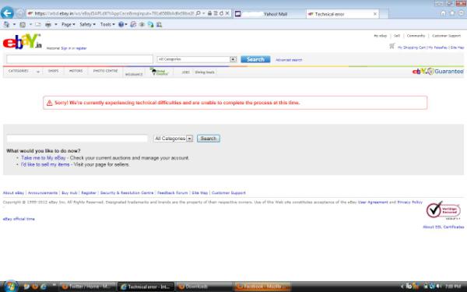Open the Safety menu
467x292 pixels.
[87, 24]
